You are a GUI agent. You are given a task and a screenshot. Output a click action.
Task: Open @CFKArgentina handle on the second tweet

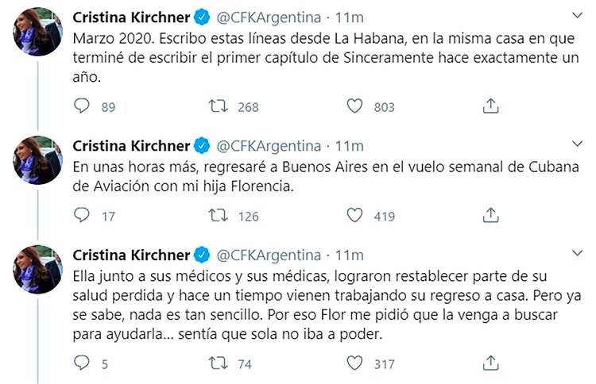pyautogui.click(x=269, y=145)
